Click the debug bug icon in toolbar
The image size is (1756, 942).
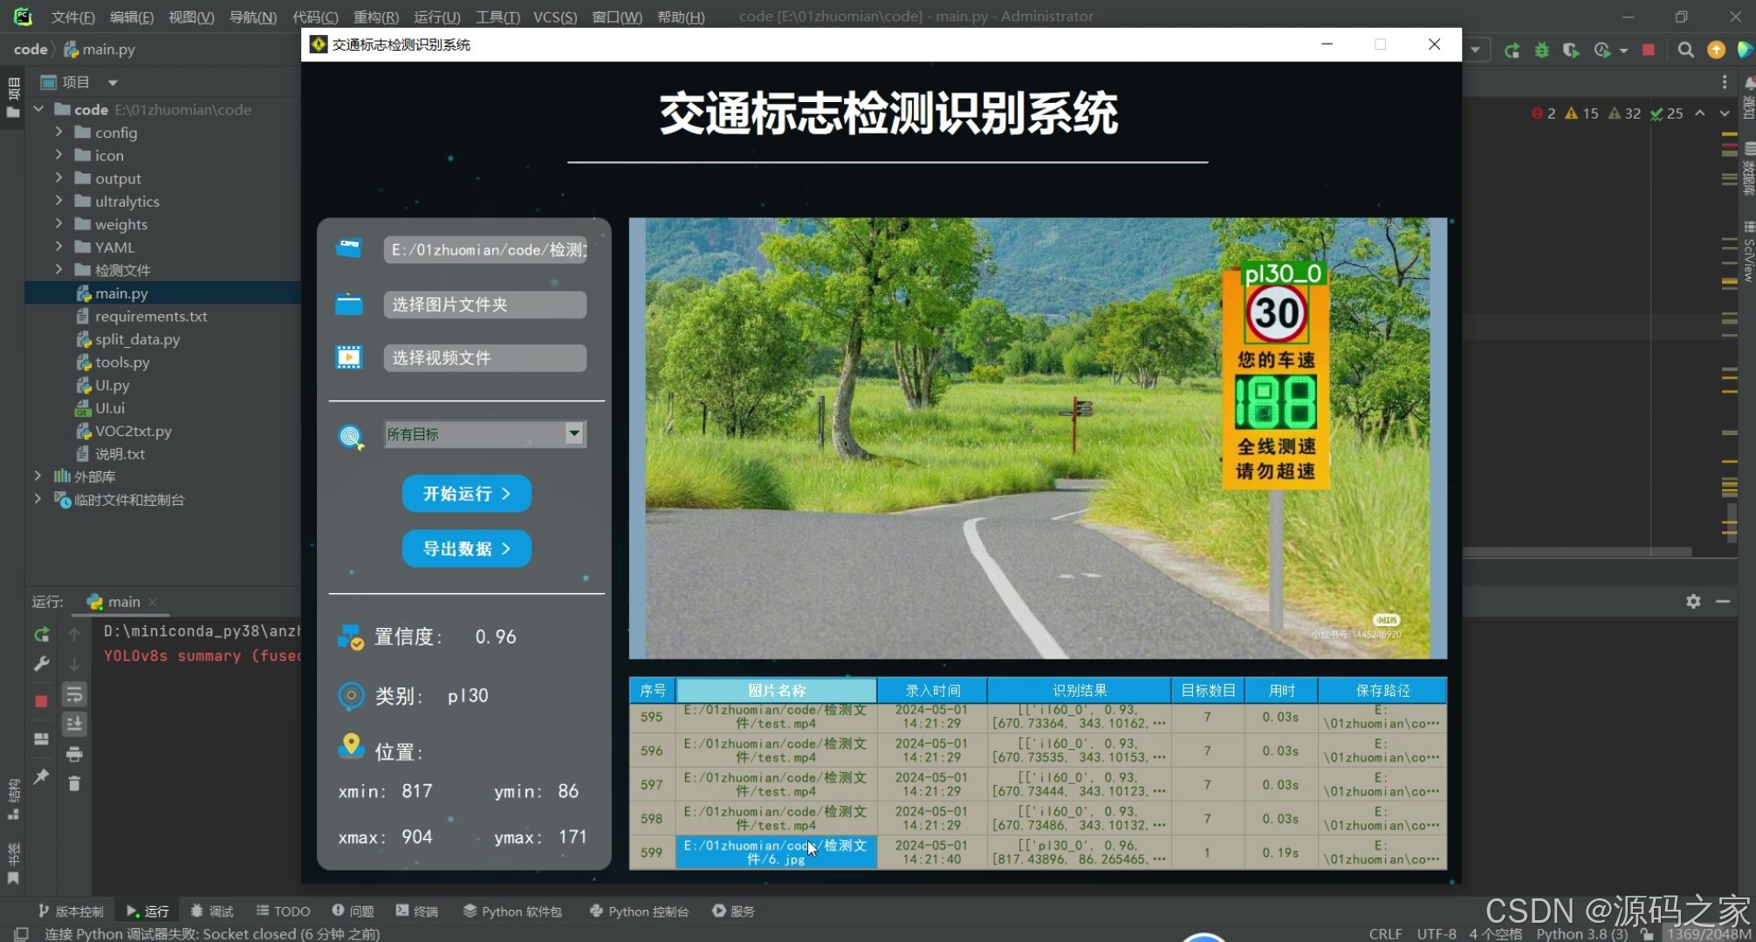pyautogui.click(x=1541, y=50)
